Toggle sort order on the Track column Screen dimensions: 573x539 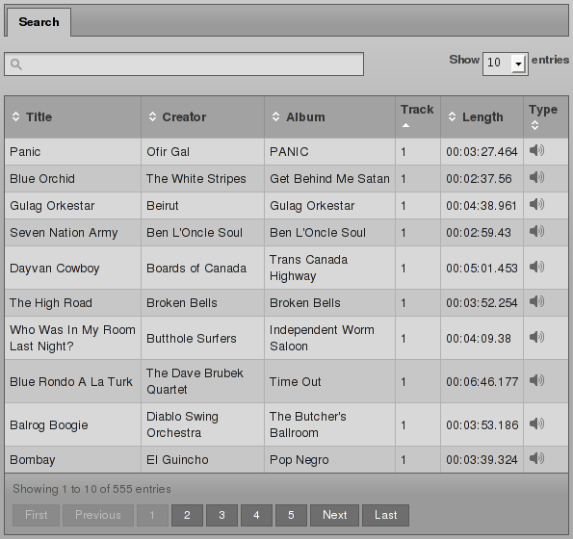pyautogui.click(x=418, y=117)
